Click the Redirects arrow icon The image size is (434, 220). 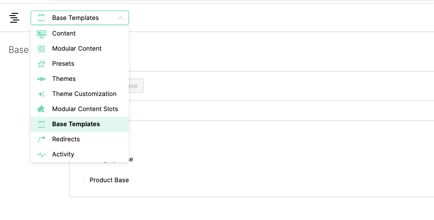(x=41, y=139)
